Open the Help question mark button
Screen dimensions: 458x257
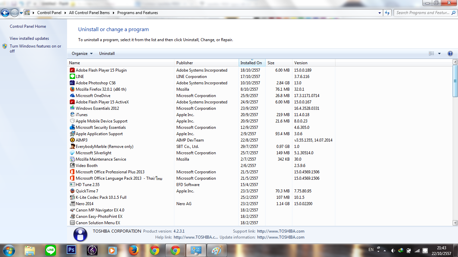point(450,54)
